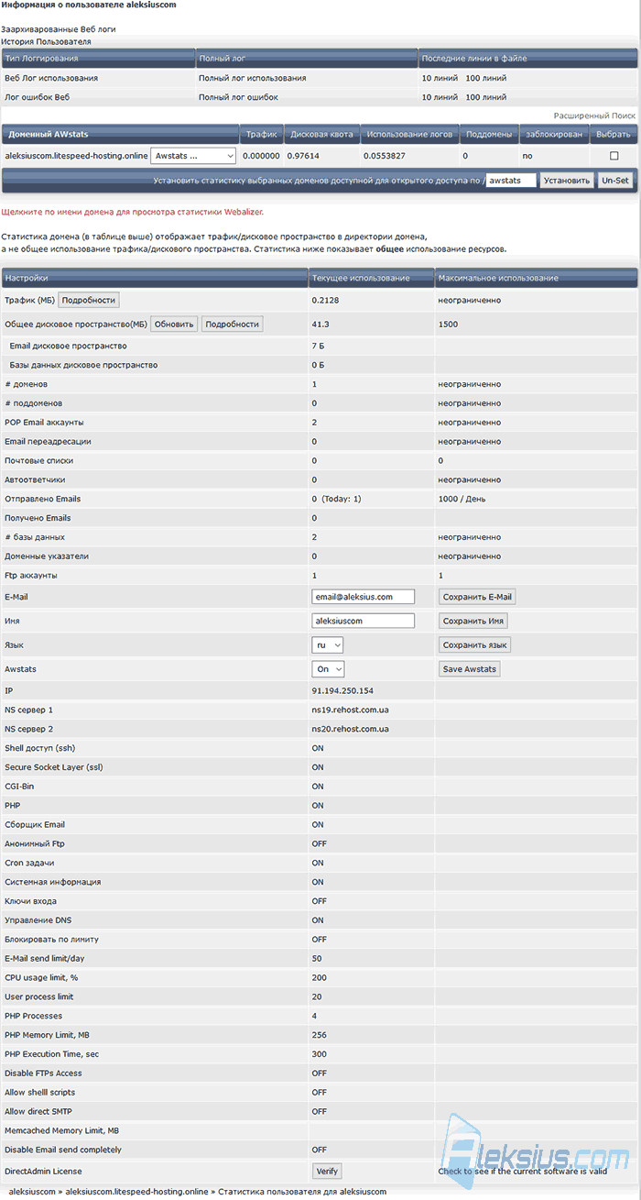The image size is (641, 1200).
Task: Click Обновить for disk space
Action: [174, 324]
